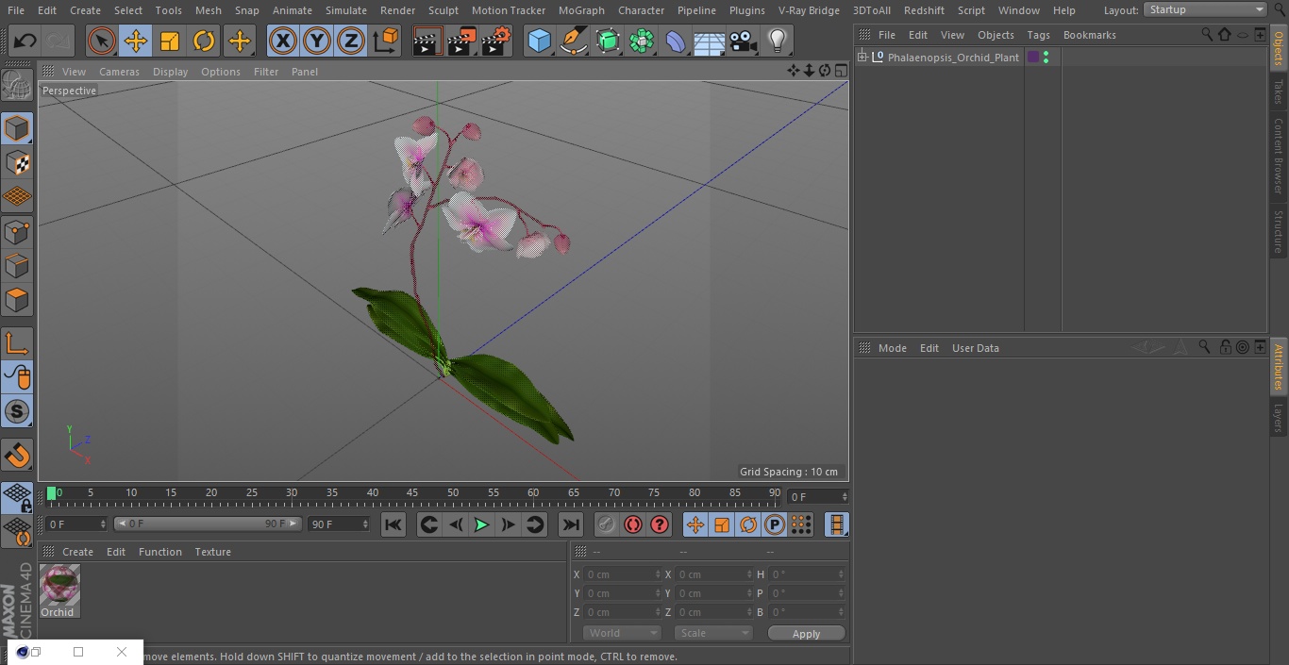Render the active view
The height and width of the screenshot is (665, 1289).
pos(427,41)
